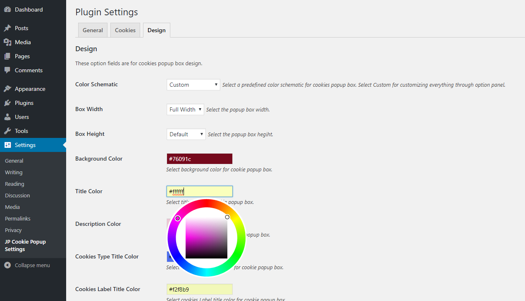The height and width of the screenshot is (301, 525).
Task: Click the Background Color #76091c field
Action: point(199,159)
